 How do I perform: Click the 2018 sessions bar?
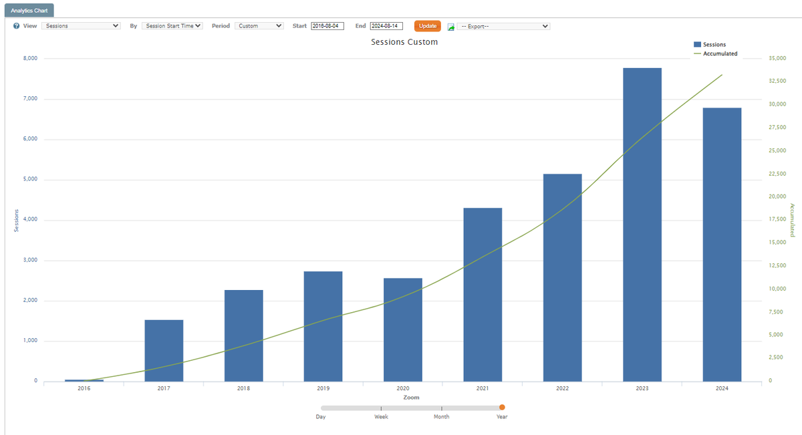[x=244, y=335]
